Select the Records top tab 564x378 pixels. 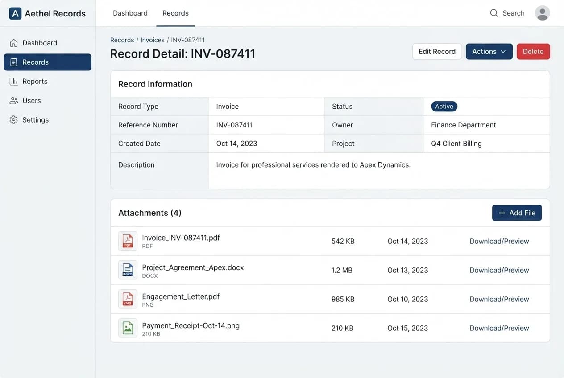pyautogui.click(x=175, y=13)
